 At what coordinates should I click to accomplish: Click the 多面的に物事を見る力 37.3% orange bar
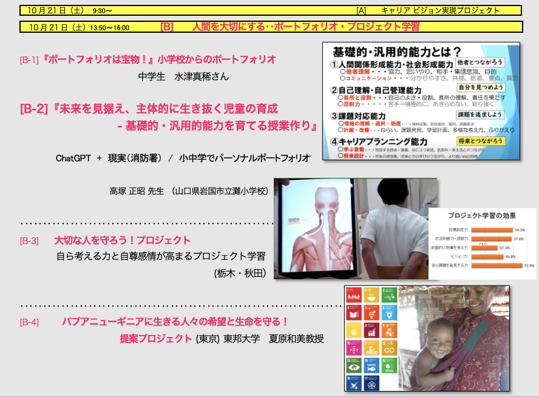pyautogui.click(x=484, y=248)
